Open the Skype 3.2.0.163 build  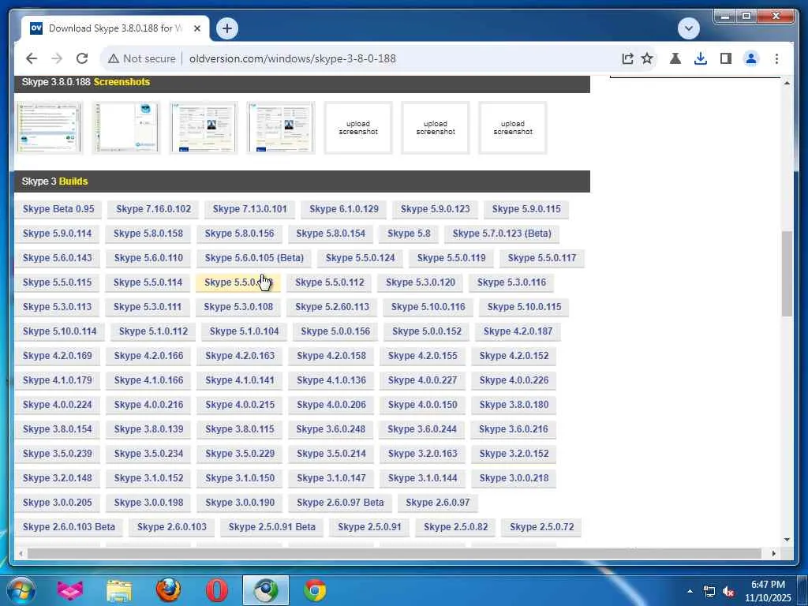coord(423,454)
